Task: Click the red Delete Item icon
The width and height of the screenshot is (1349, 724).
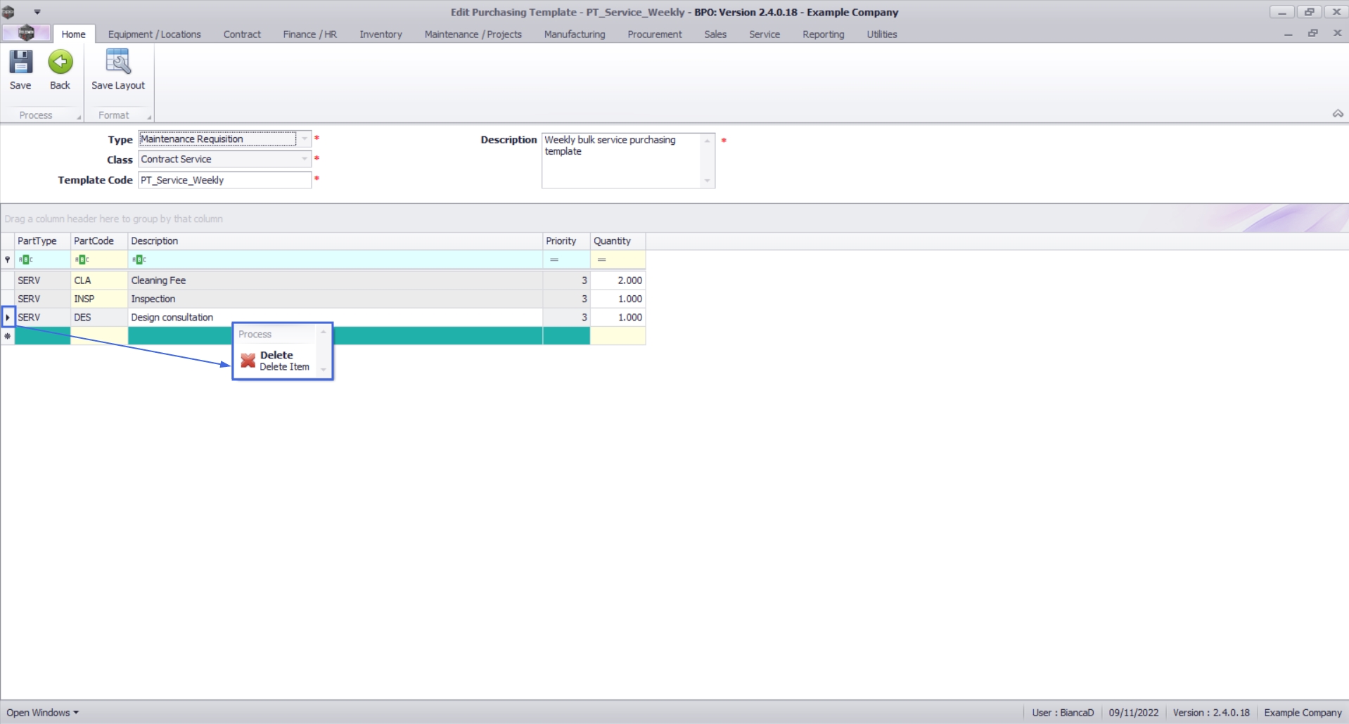Action: [x=248, y=361]
